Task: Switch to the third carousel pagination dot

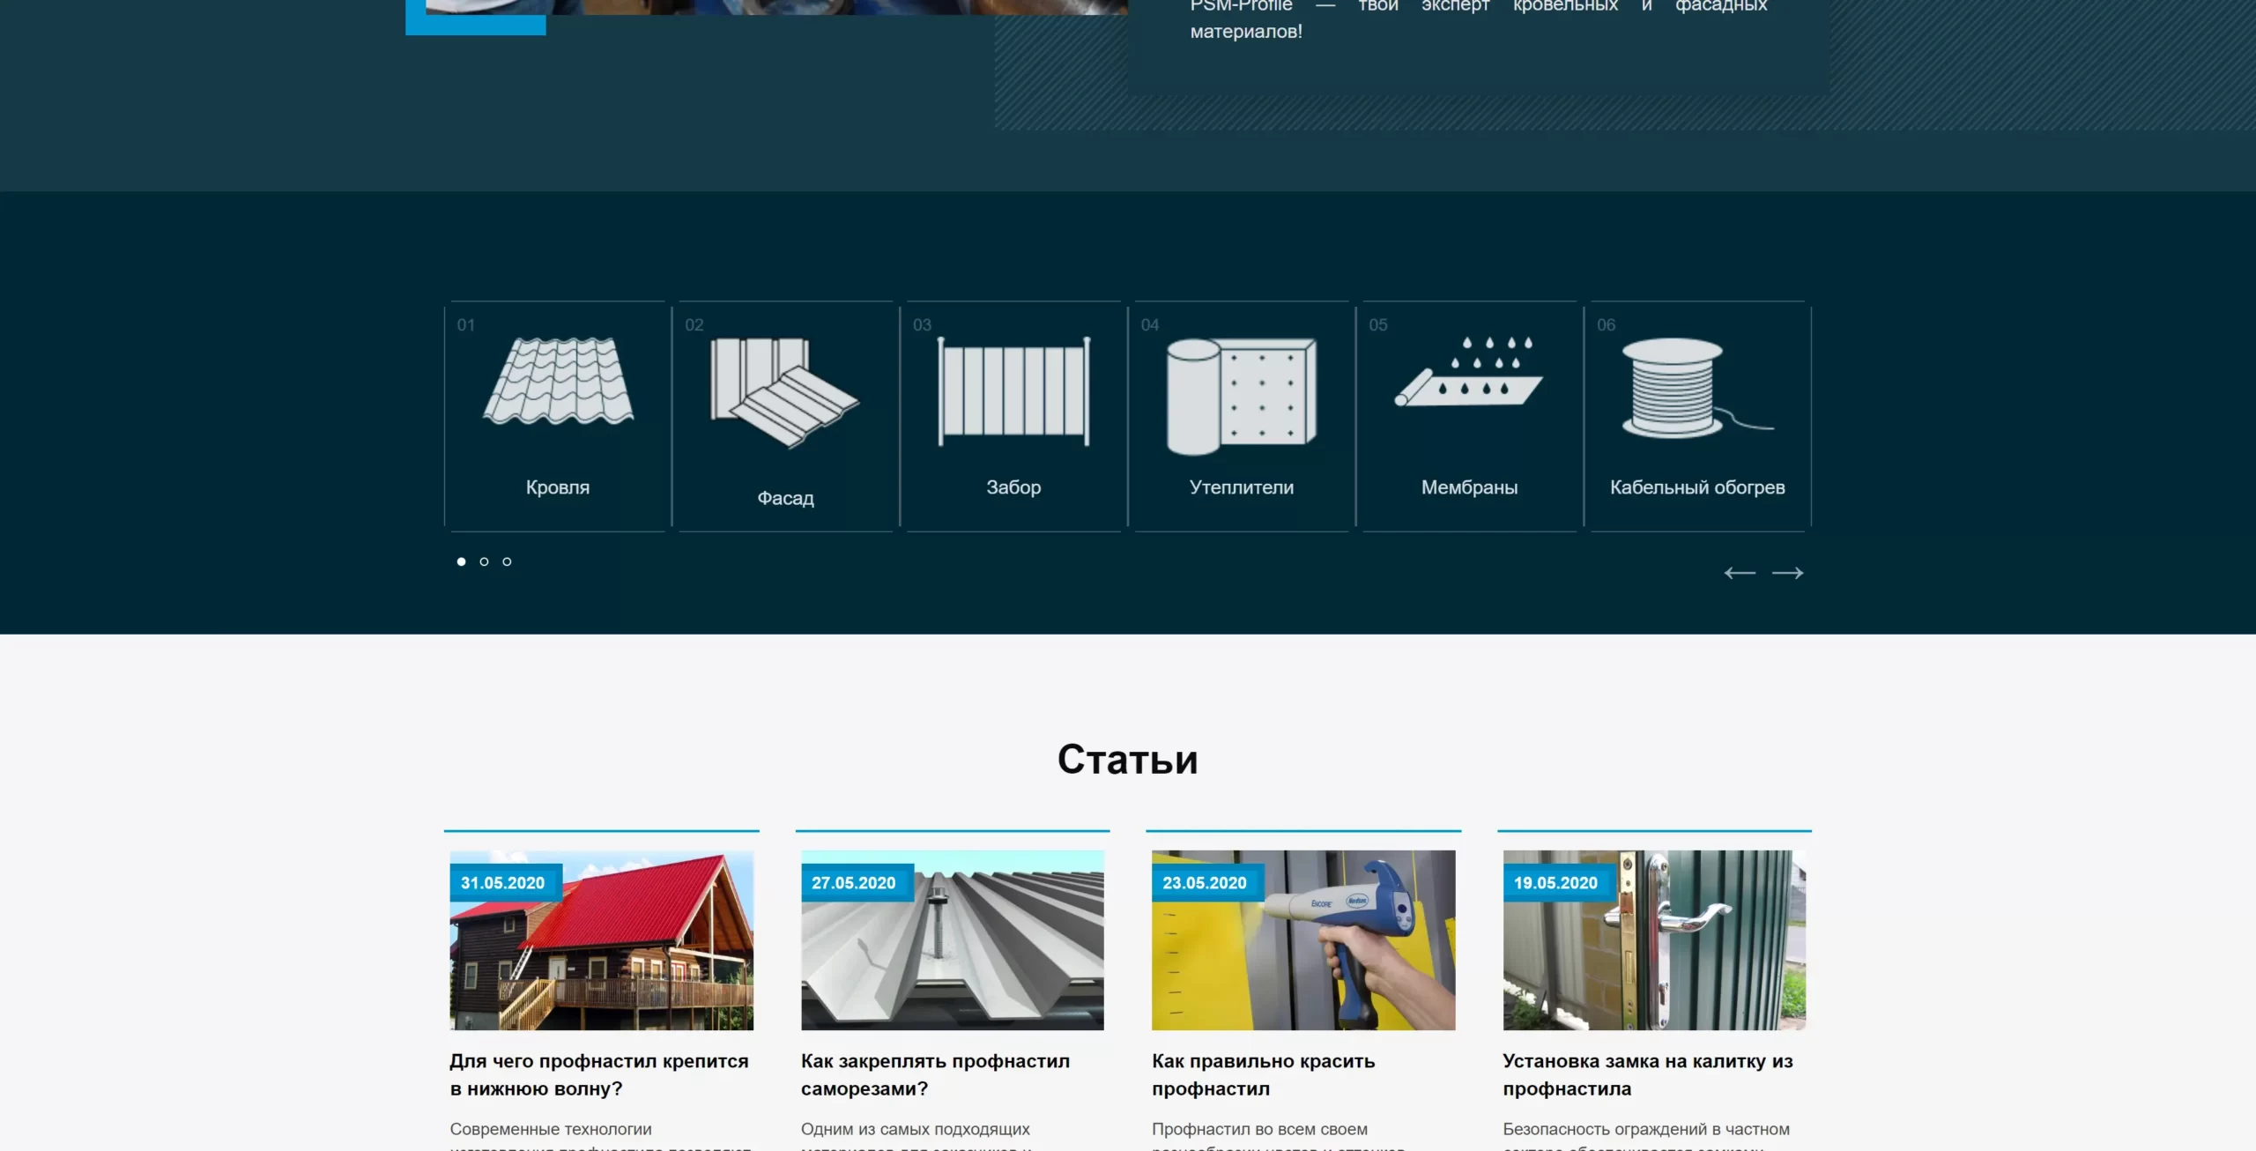Action: 507,561
